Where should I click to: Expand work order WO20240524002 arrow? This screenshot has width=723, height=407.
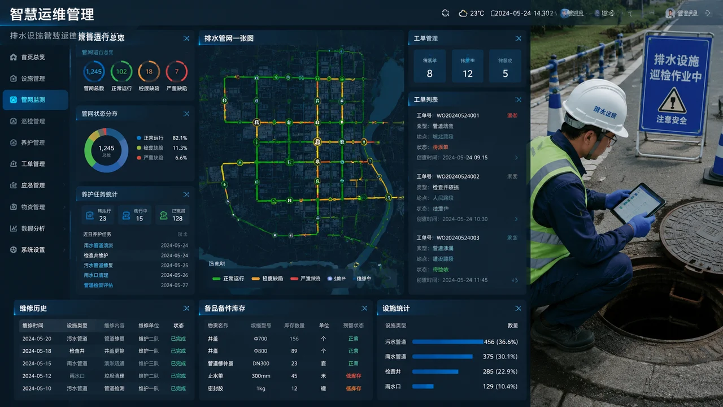(516, 219)
